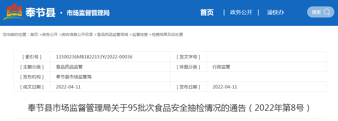Select the index number 11500236MB1822153Y/2022-00036

click(x=94, y=57)
